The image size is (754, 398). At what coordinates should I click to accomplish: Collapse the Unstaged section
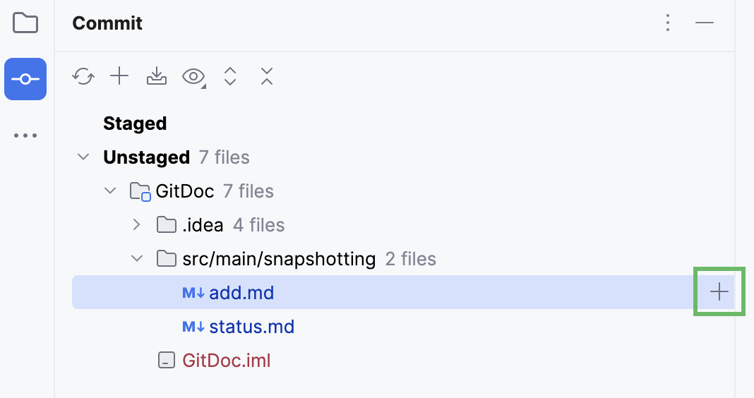pos(84,157)
